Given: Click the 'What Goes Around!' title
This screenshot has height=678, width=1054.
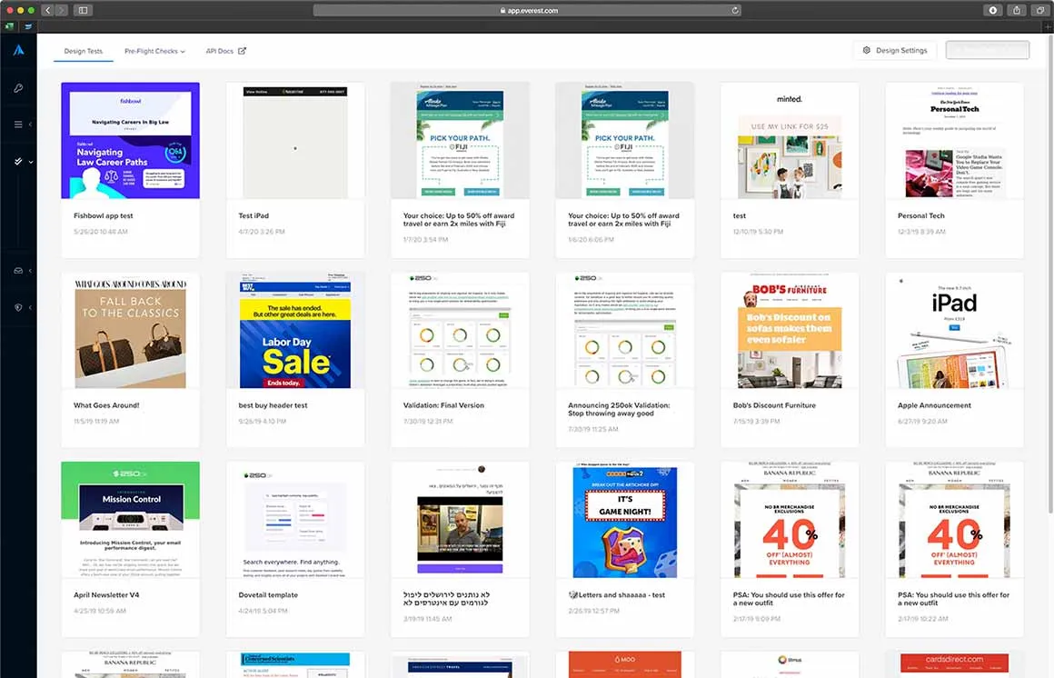Looking at the screenshot, I should click(106, 405).
